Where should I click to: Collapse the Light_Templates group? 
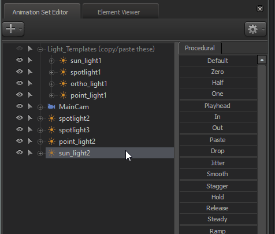pos(40,49)
